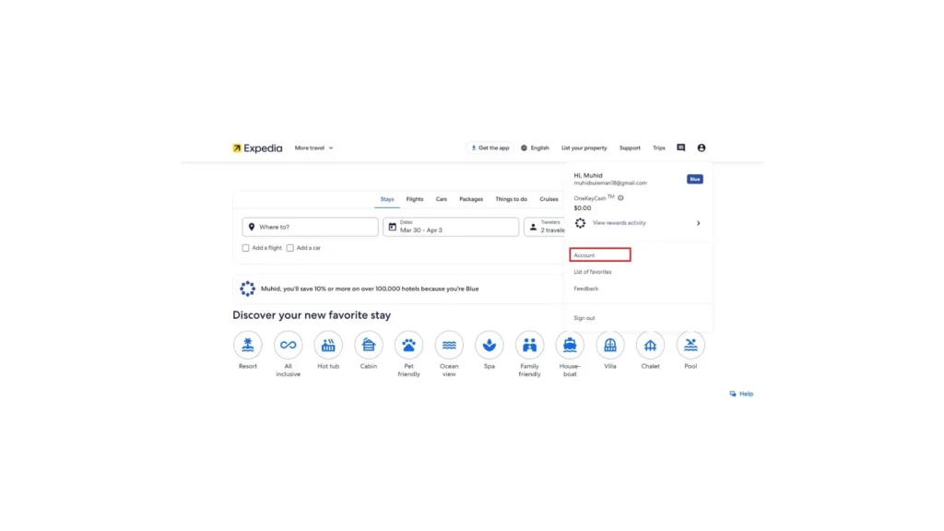Viewport: 944px width, 531px height.
Task: Click Sign out in profile menu
Action: pos(584,318)
